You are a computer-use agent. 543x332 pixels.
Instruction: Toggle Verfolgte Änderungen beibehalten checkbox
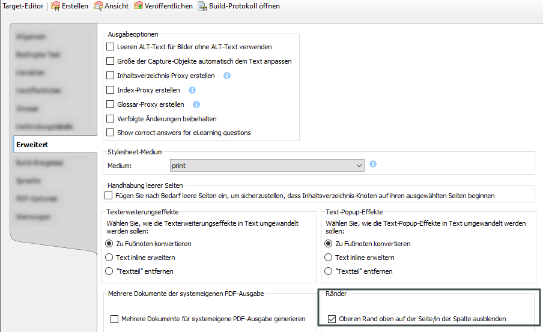coord(110,119)
